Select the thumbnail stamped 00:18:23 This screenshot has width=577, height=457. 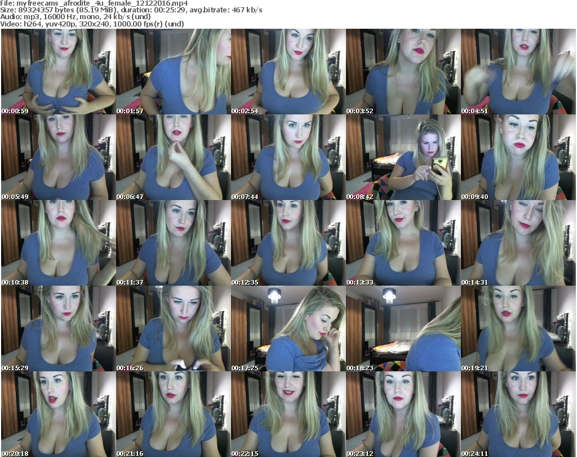403,329
